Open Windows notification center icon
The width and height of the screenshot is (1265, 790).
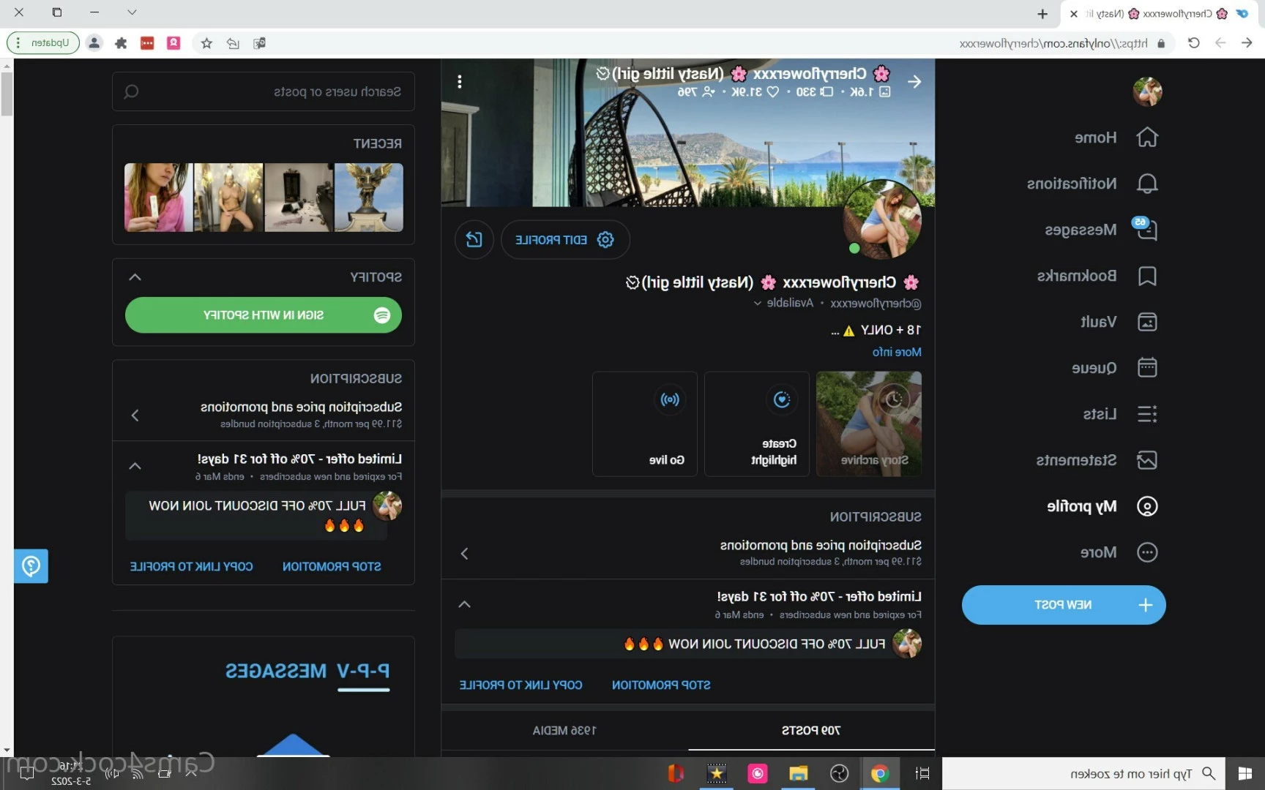pos(26,773)
